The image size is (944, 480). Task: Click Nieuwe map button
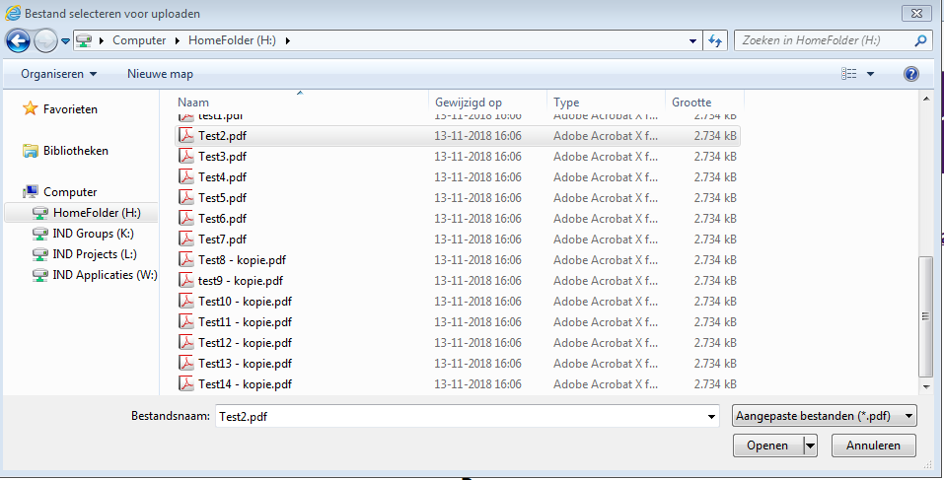pyautogui.click(x=160, y=74)
